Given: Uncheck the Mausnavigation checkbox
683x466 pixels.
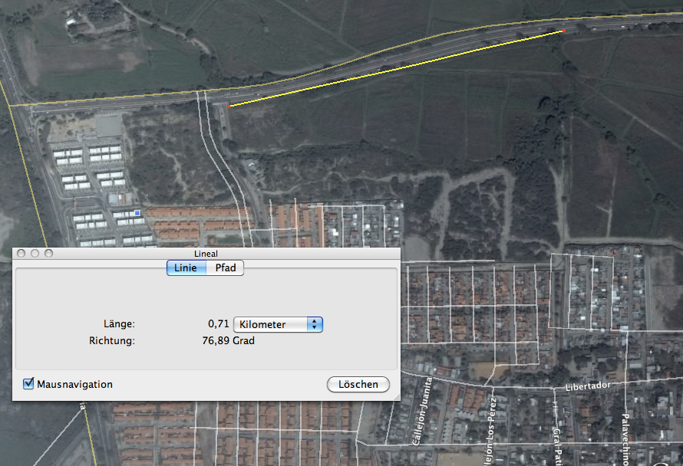Looking at the screenshot, I should coord(28,383).
